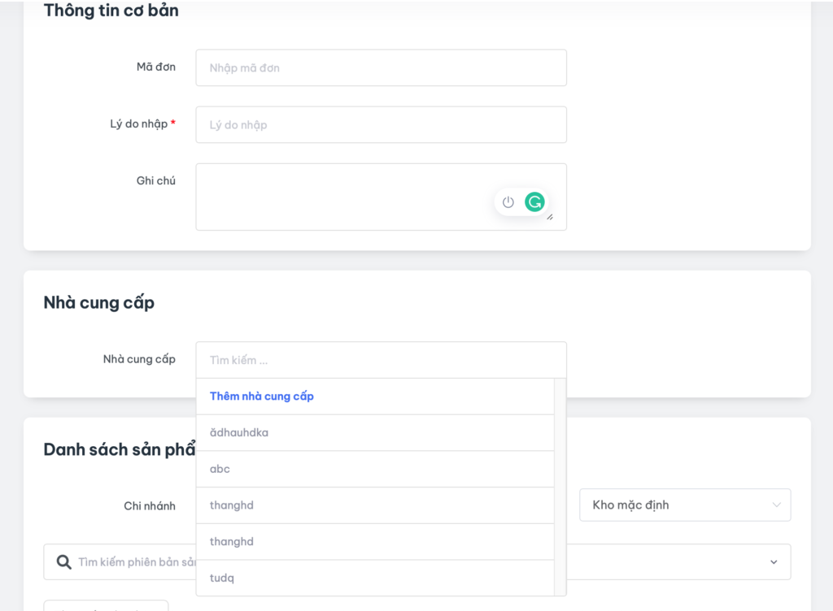The image size is (833, 611).
Task: Click inside the Ghi chú textarea
Action: coord(342,197)
